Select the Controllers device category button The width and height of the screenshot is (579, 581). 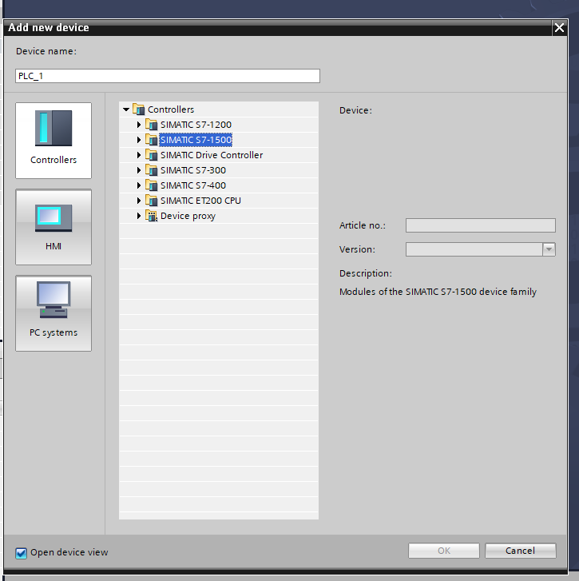pyautogui.click(x=54, y=141)
